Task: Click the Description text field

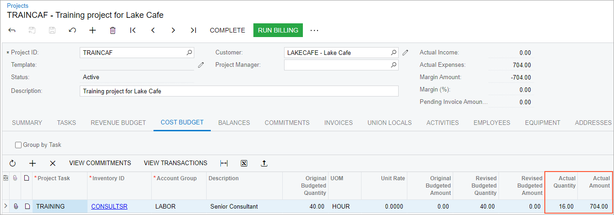Action: (238, 91)
